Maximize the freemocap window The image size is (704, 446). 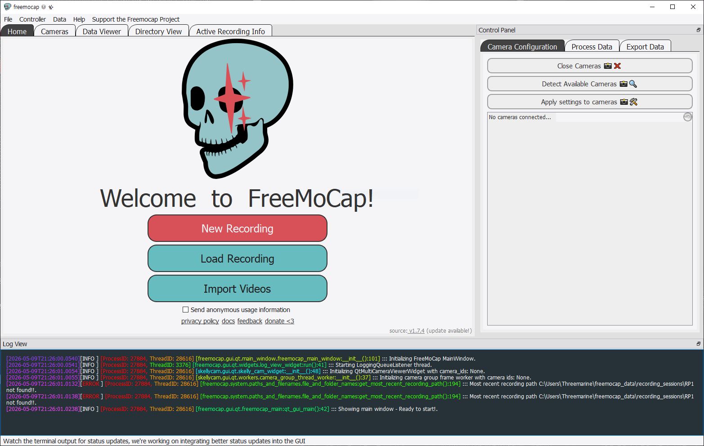673,7
